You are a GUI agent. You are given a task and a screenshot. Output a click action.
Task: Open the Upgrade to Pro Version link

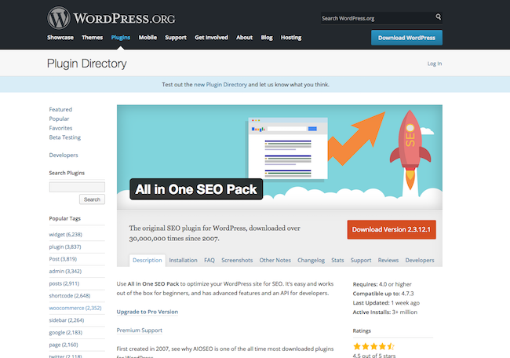tap(148, 312)
